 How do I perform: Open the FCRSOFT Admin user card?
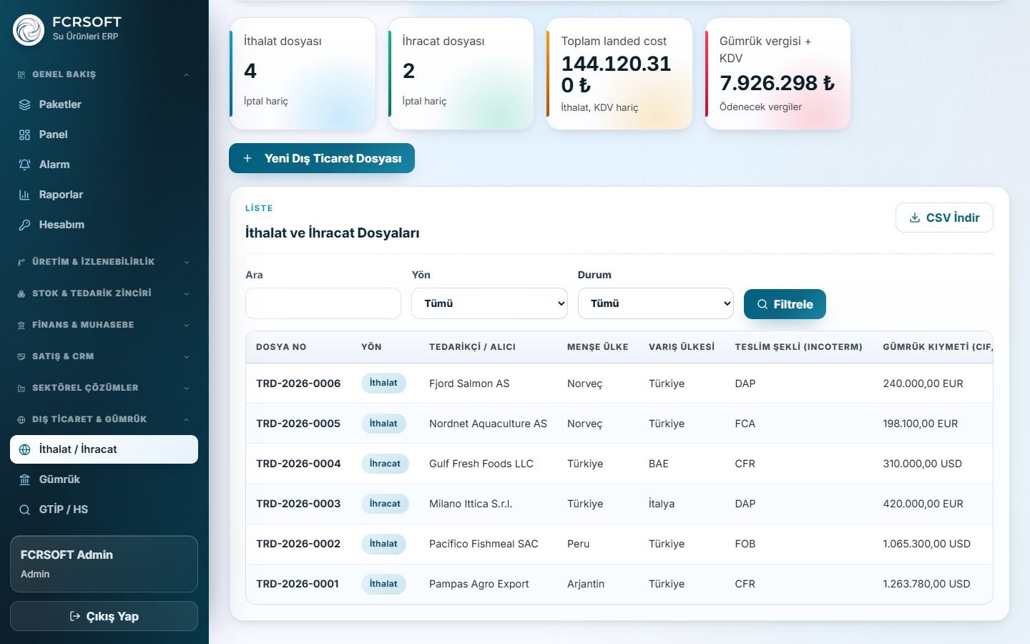pos(104,564)
